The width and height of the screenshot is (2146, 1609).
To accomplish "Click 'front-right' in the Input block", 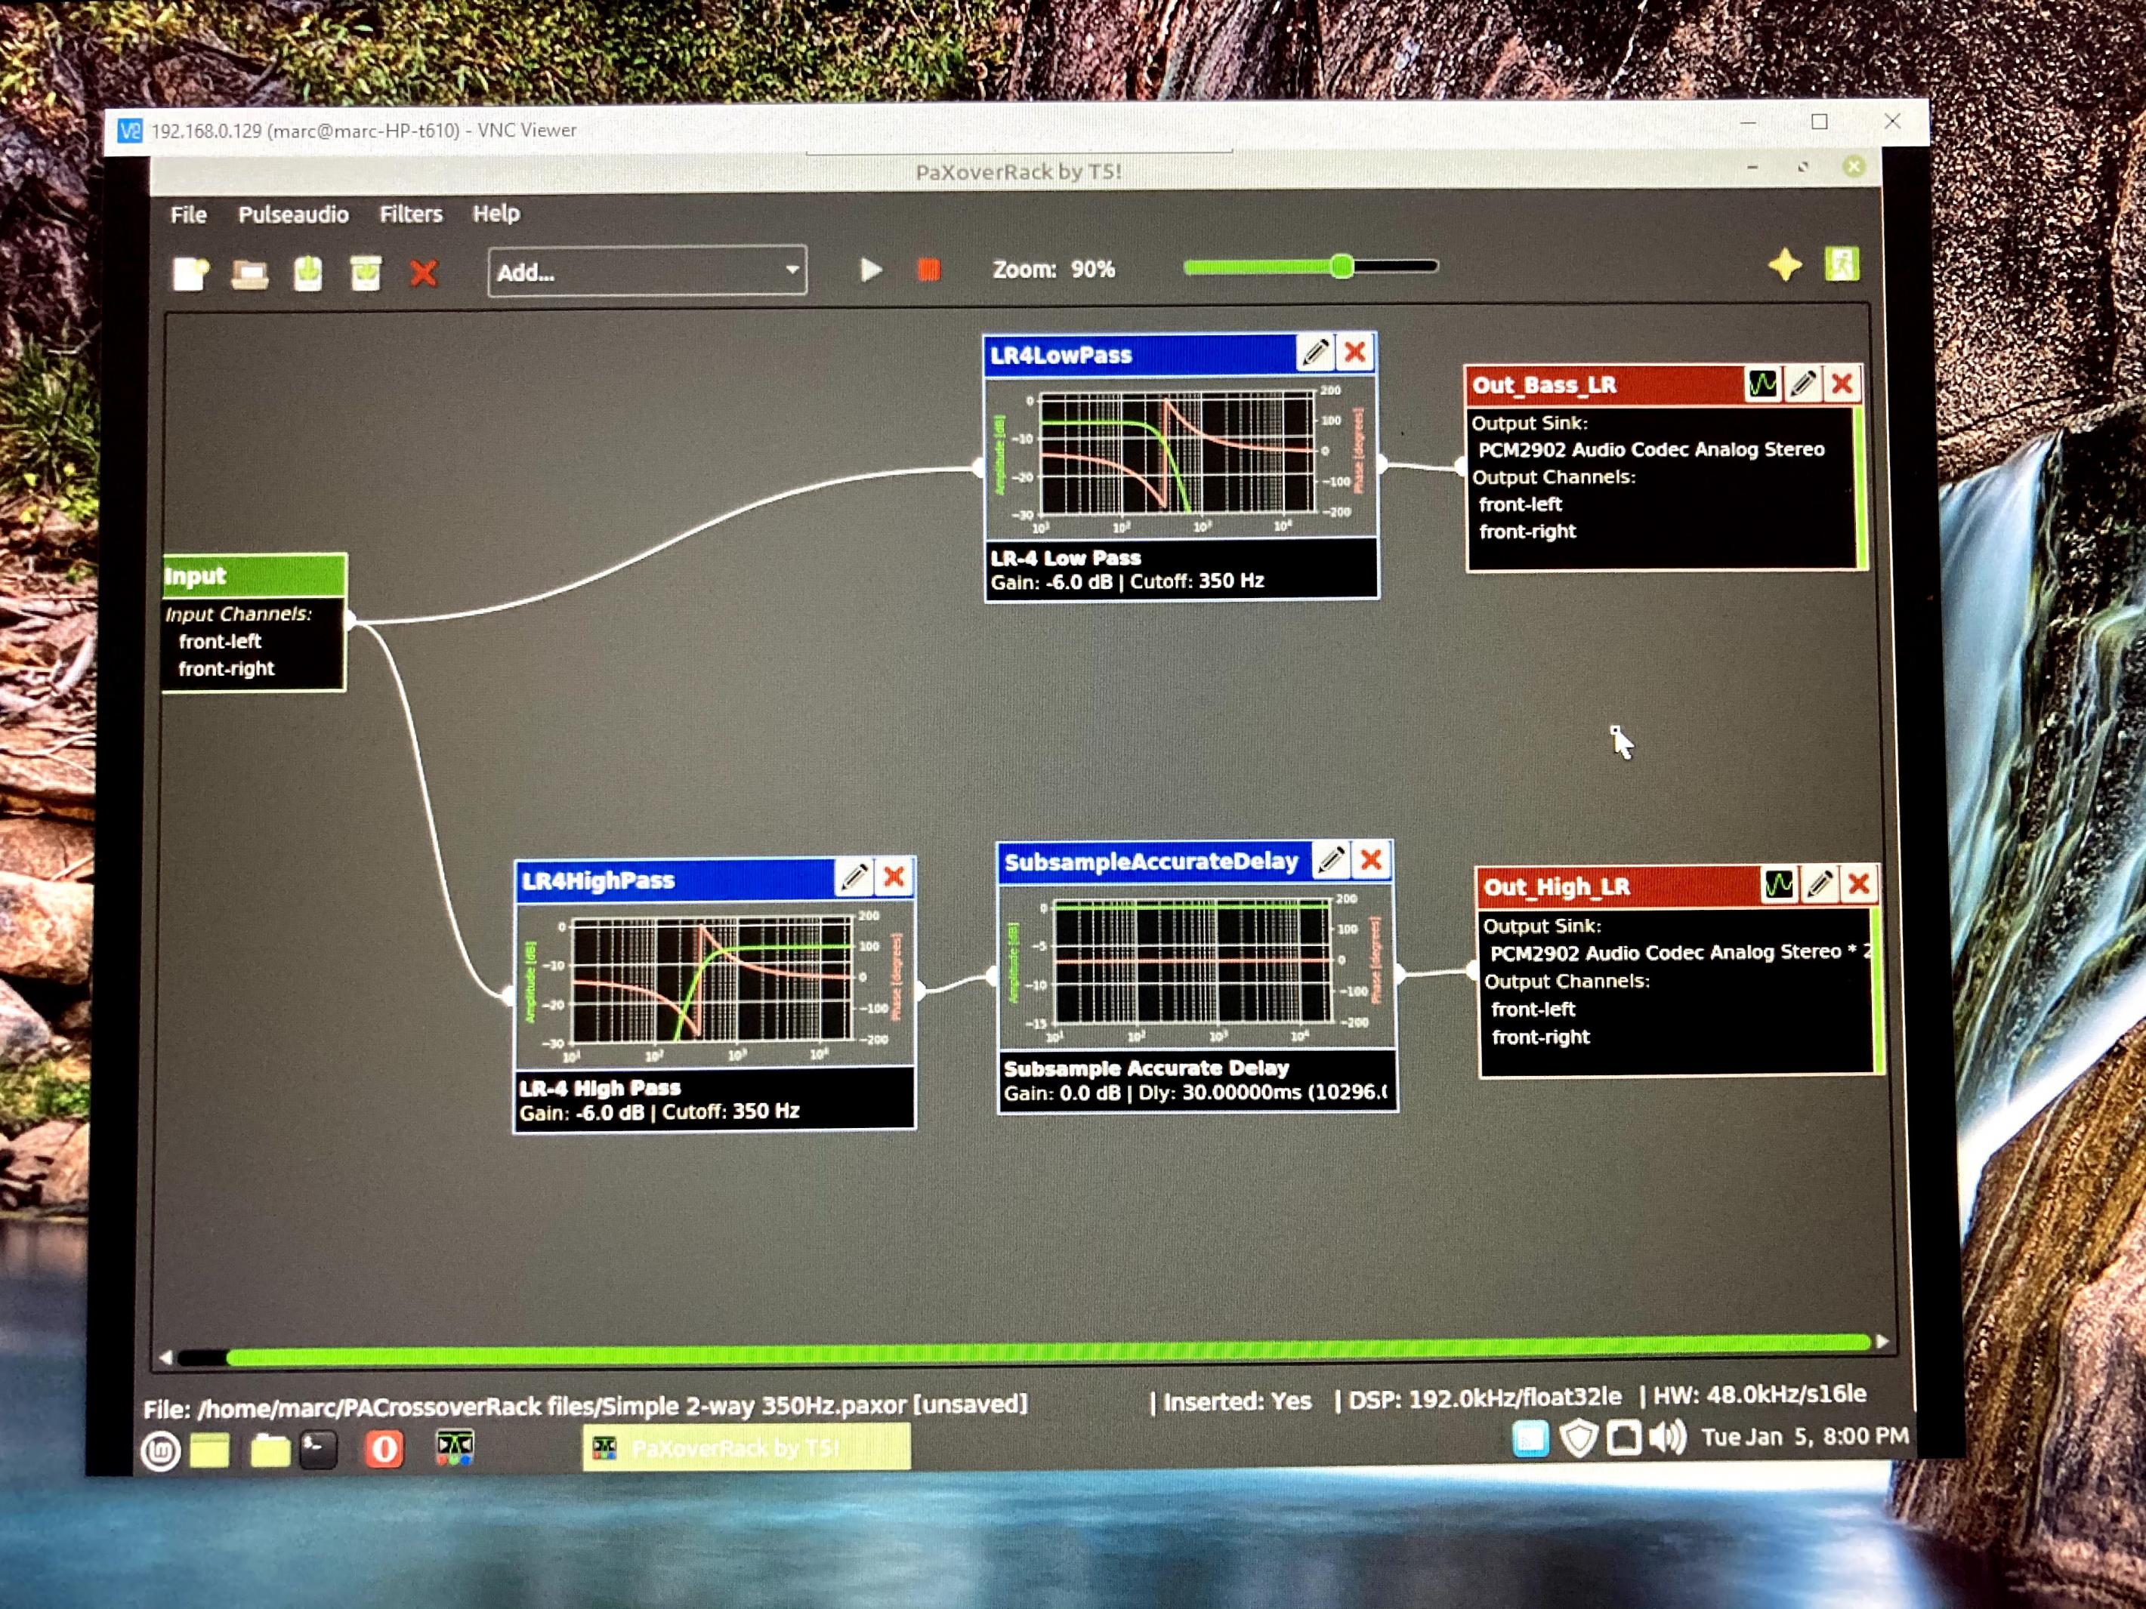I will click(x=226, y=668).
